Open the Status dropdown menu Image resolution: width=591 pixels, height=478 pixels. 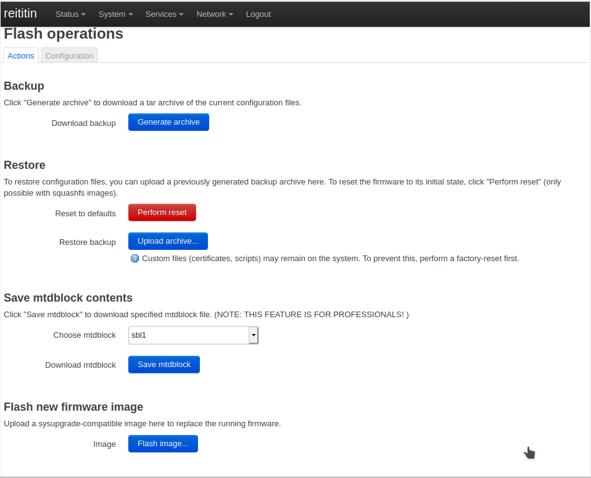[70, 14]
